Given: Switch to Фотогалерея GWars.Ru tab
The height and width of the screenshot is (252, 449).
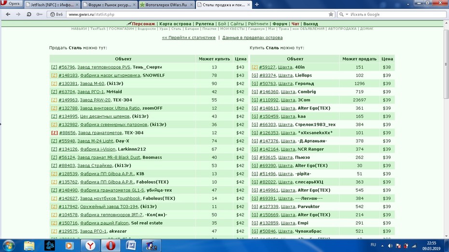Looking at the screenshot, I should point(166,4).
